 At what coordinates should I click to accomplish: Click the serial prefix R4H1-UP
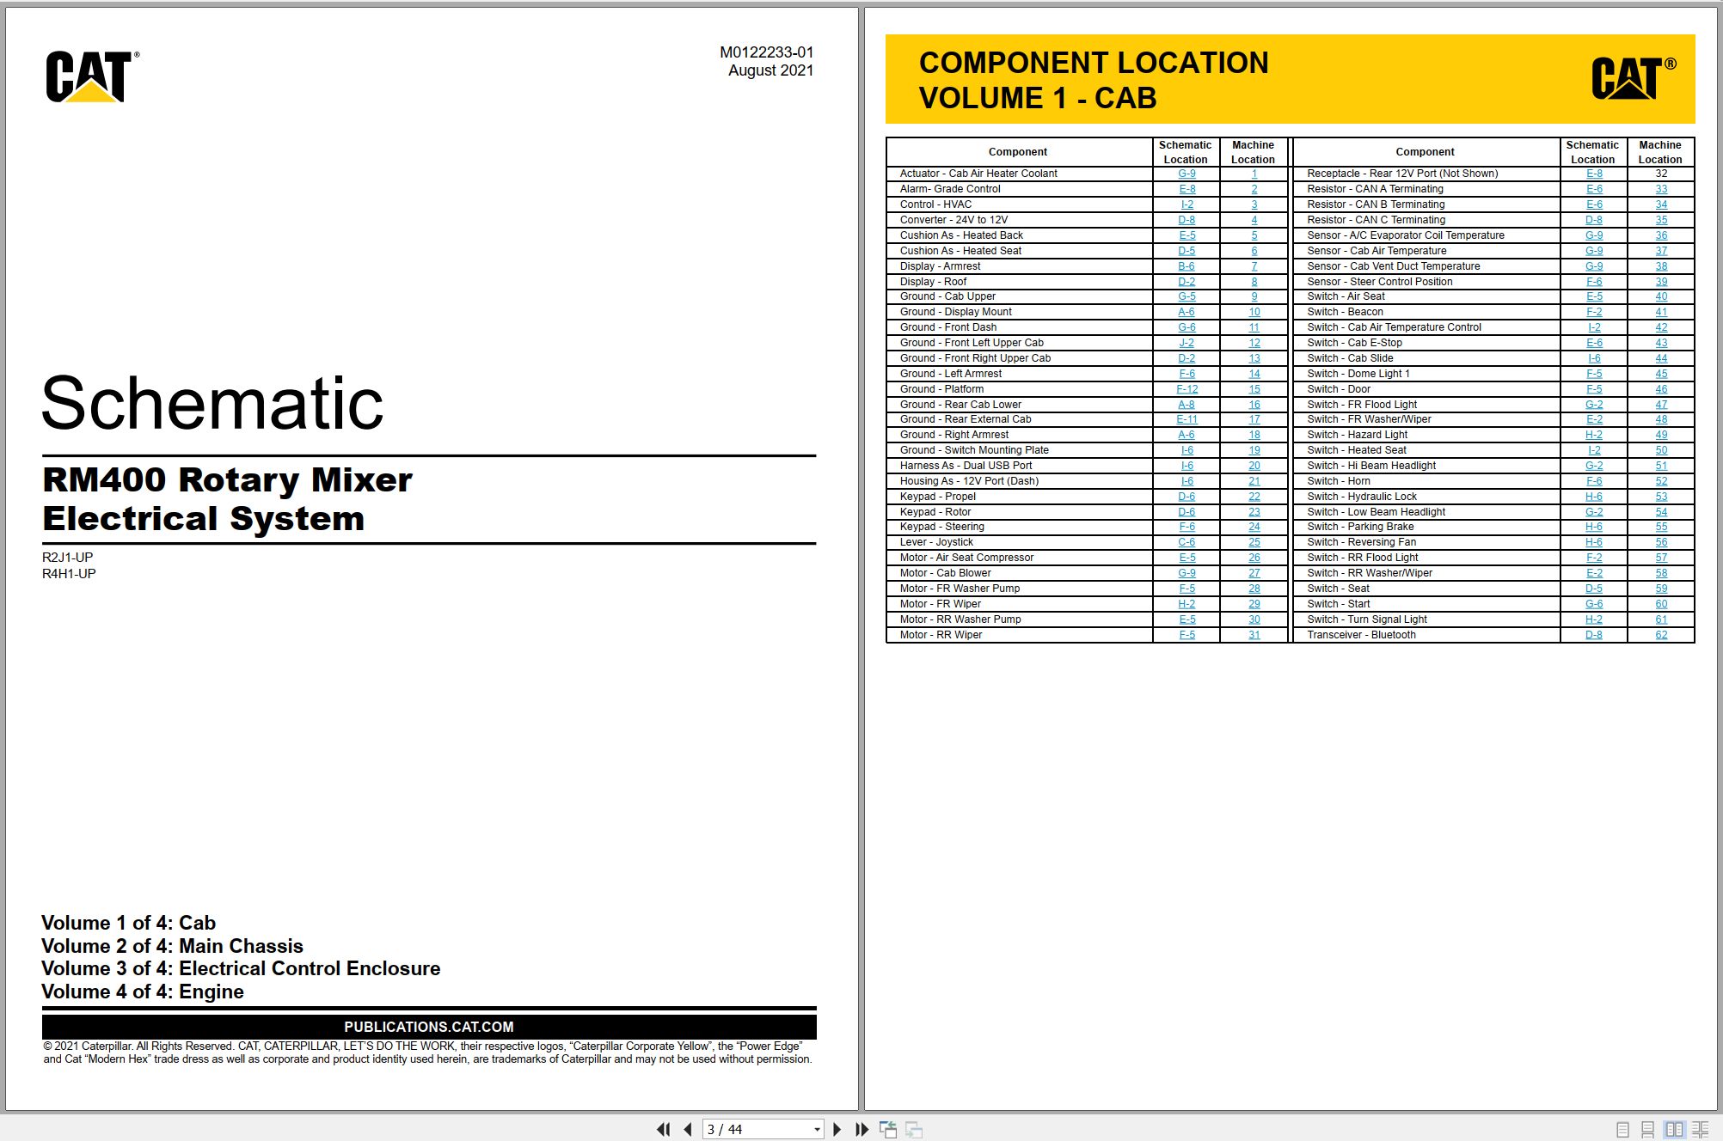(x=69, y=573)
